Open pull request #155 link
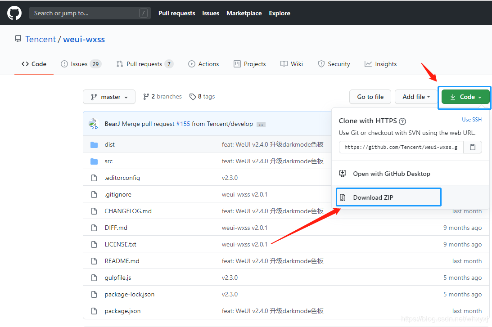Image resolution: width=492 pixels, height=327 pixels. (x=183, y=124)
